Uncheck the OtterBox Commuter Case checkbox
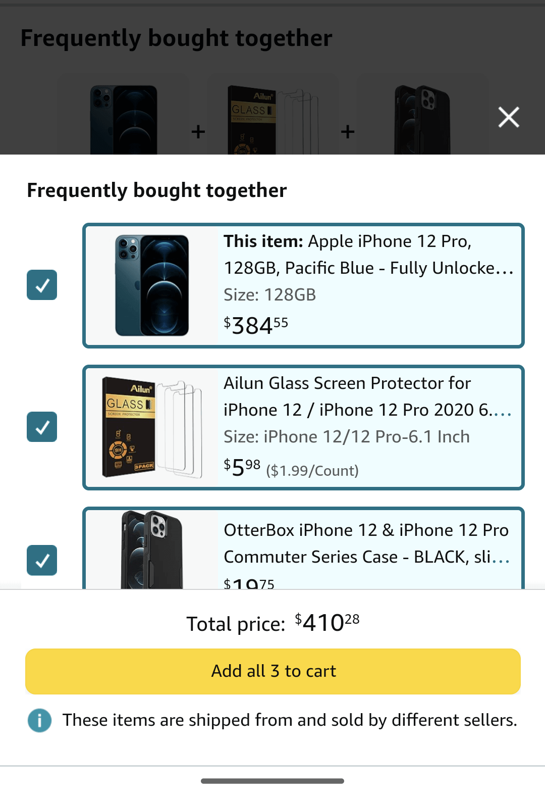Image resolution: width=545 pixels, height=797 pixels. tap(42, 560)
